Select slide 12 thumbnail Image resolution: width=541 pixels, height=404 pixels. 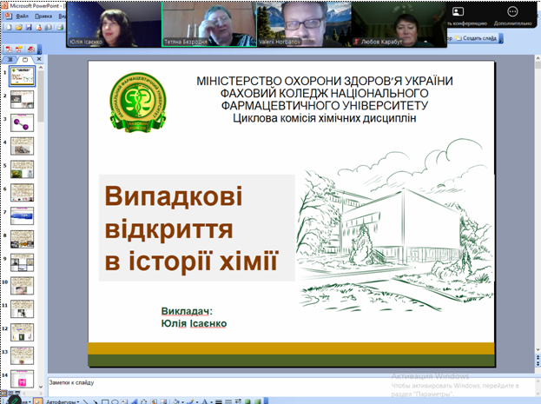tap(22, 333)
